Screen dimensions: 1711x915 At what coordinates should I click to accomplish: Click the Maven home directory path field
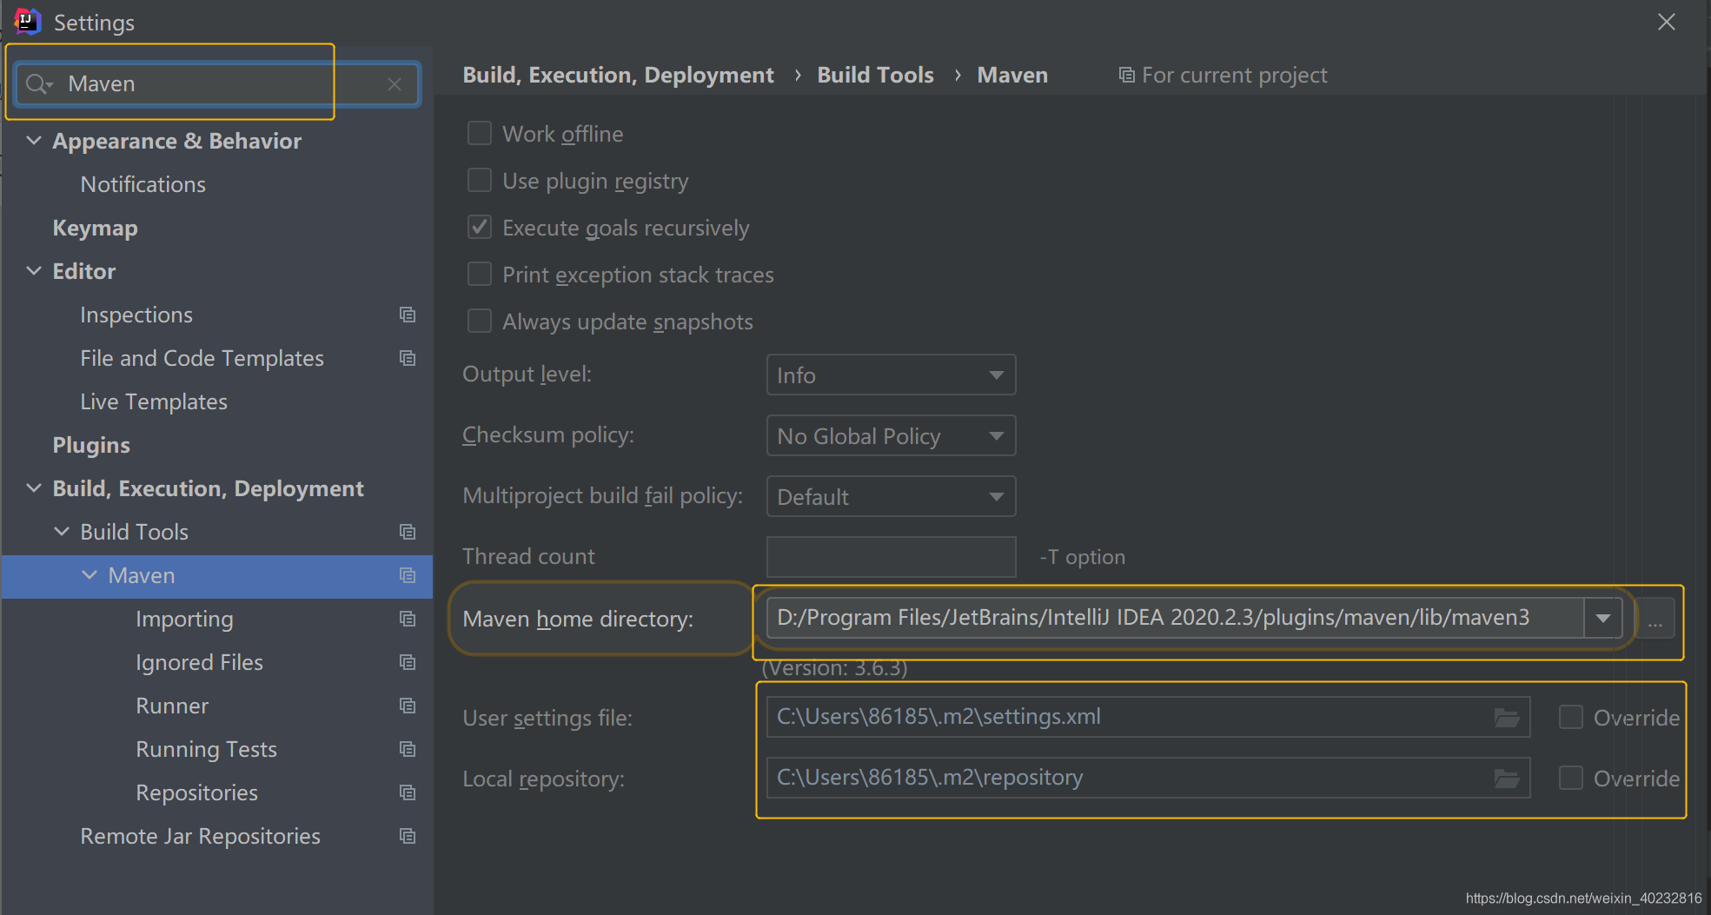[1175, 618]
